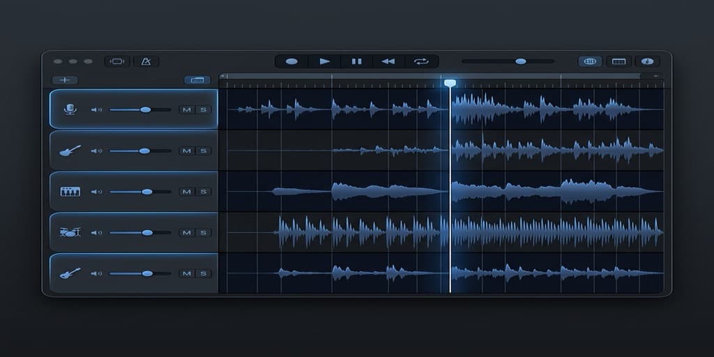
Task: Select the electric guitar icon below the microphone track
Action: tap(70, 151)
